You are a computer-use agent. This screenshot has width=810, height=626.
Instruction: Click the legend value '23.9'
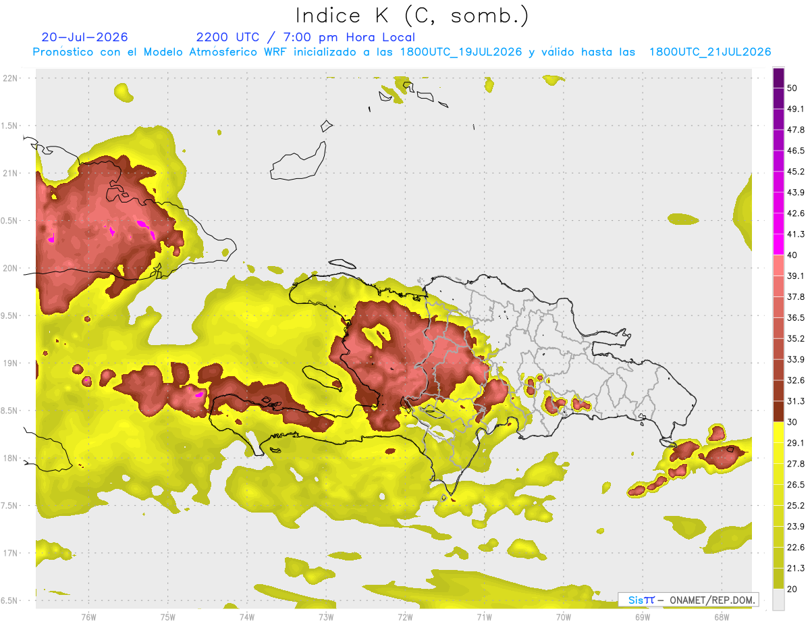pos(796,527)
